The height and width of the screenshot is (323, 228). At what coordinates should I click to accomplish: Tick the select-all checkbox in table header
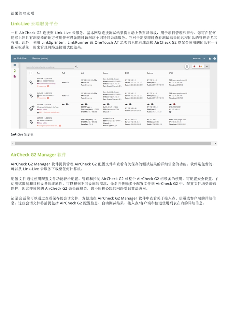[x=31, y=73]
